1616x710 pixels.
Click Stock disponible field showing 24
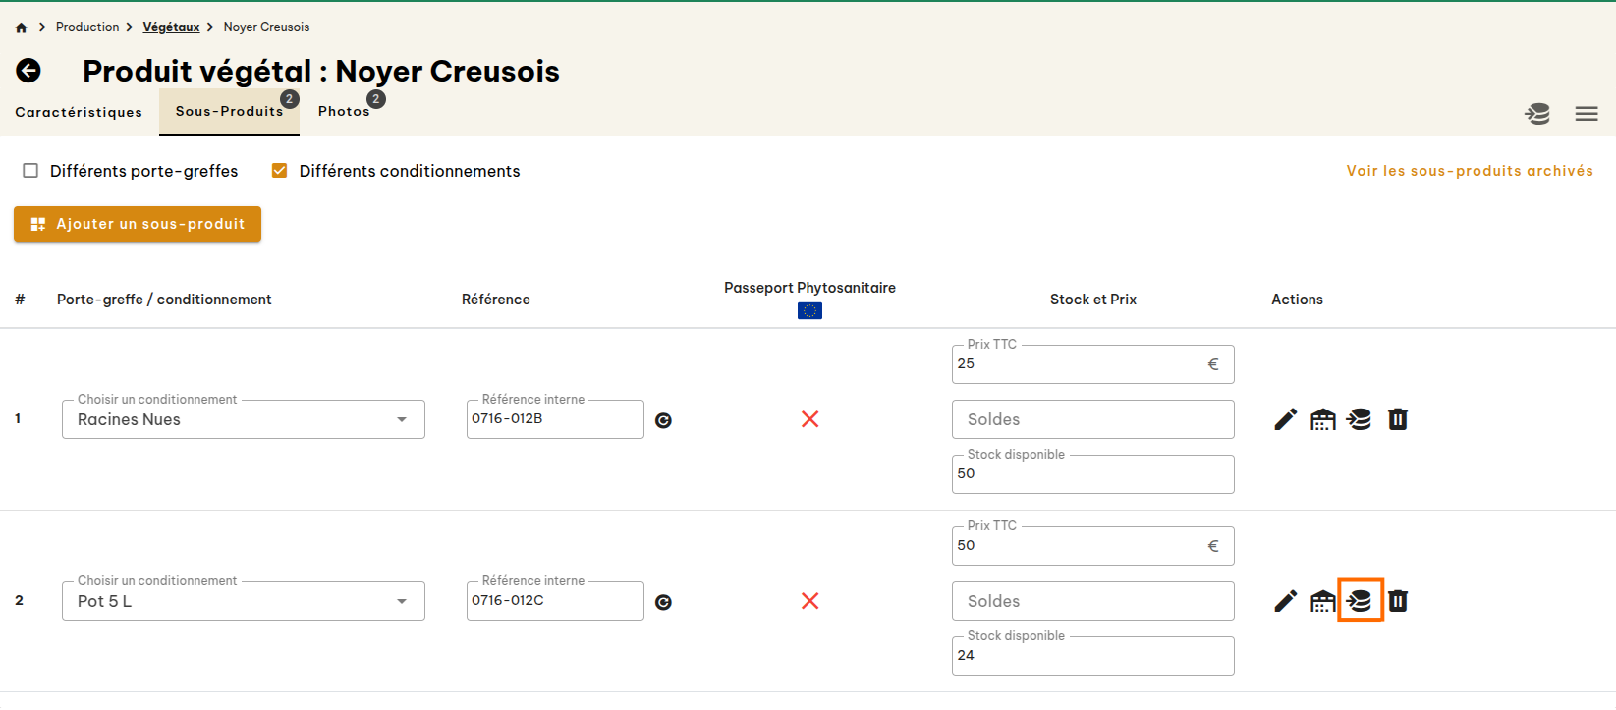click(x=1092, y=656)
